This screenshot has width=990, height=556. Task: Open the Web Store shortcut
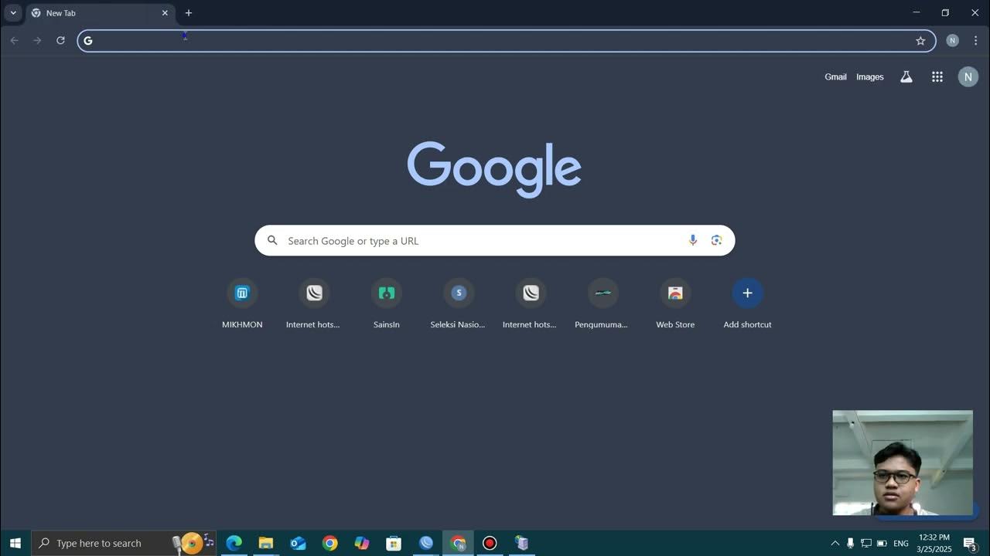(675, 304)
